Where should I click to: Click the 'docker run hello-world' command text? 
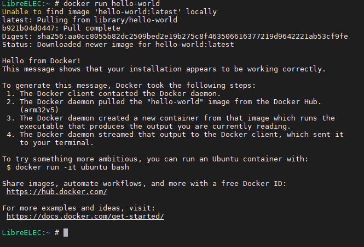click(x=112, y=3)
